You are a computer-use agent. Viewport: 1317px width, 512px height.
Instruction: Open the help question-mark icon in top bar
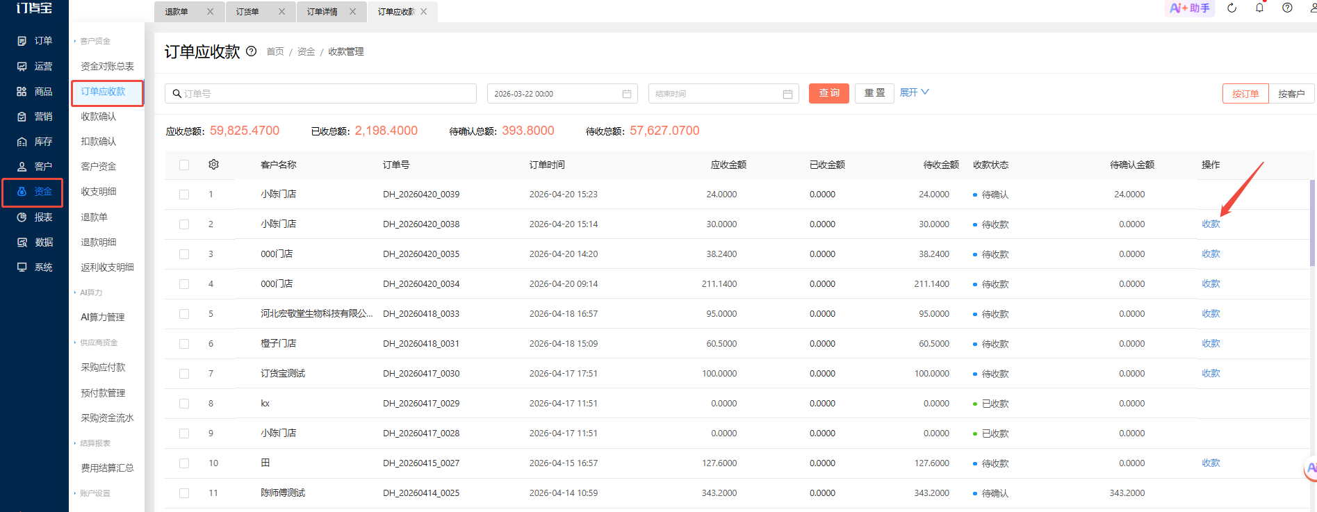pos(1287,8)
